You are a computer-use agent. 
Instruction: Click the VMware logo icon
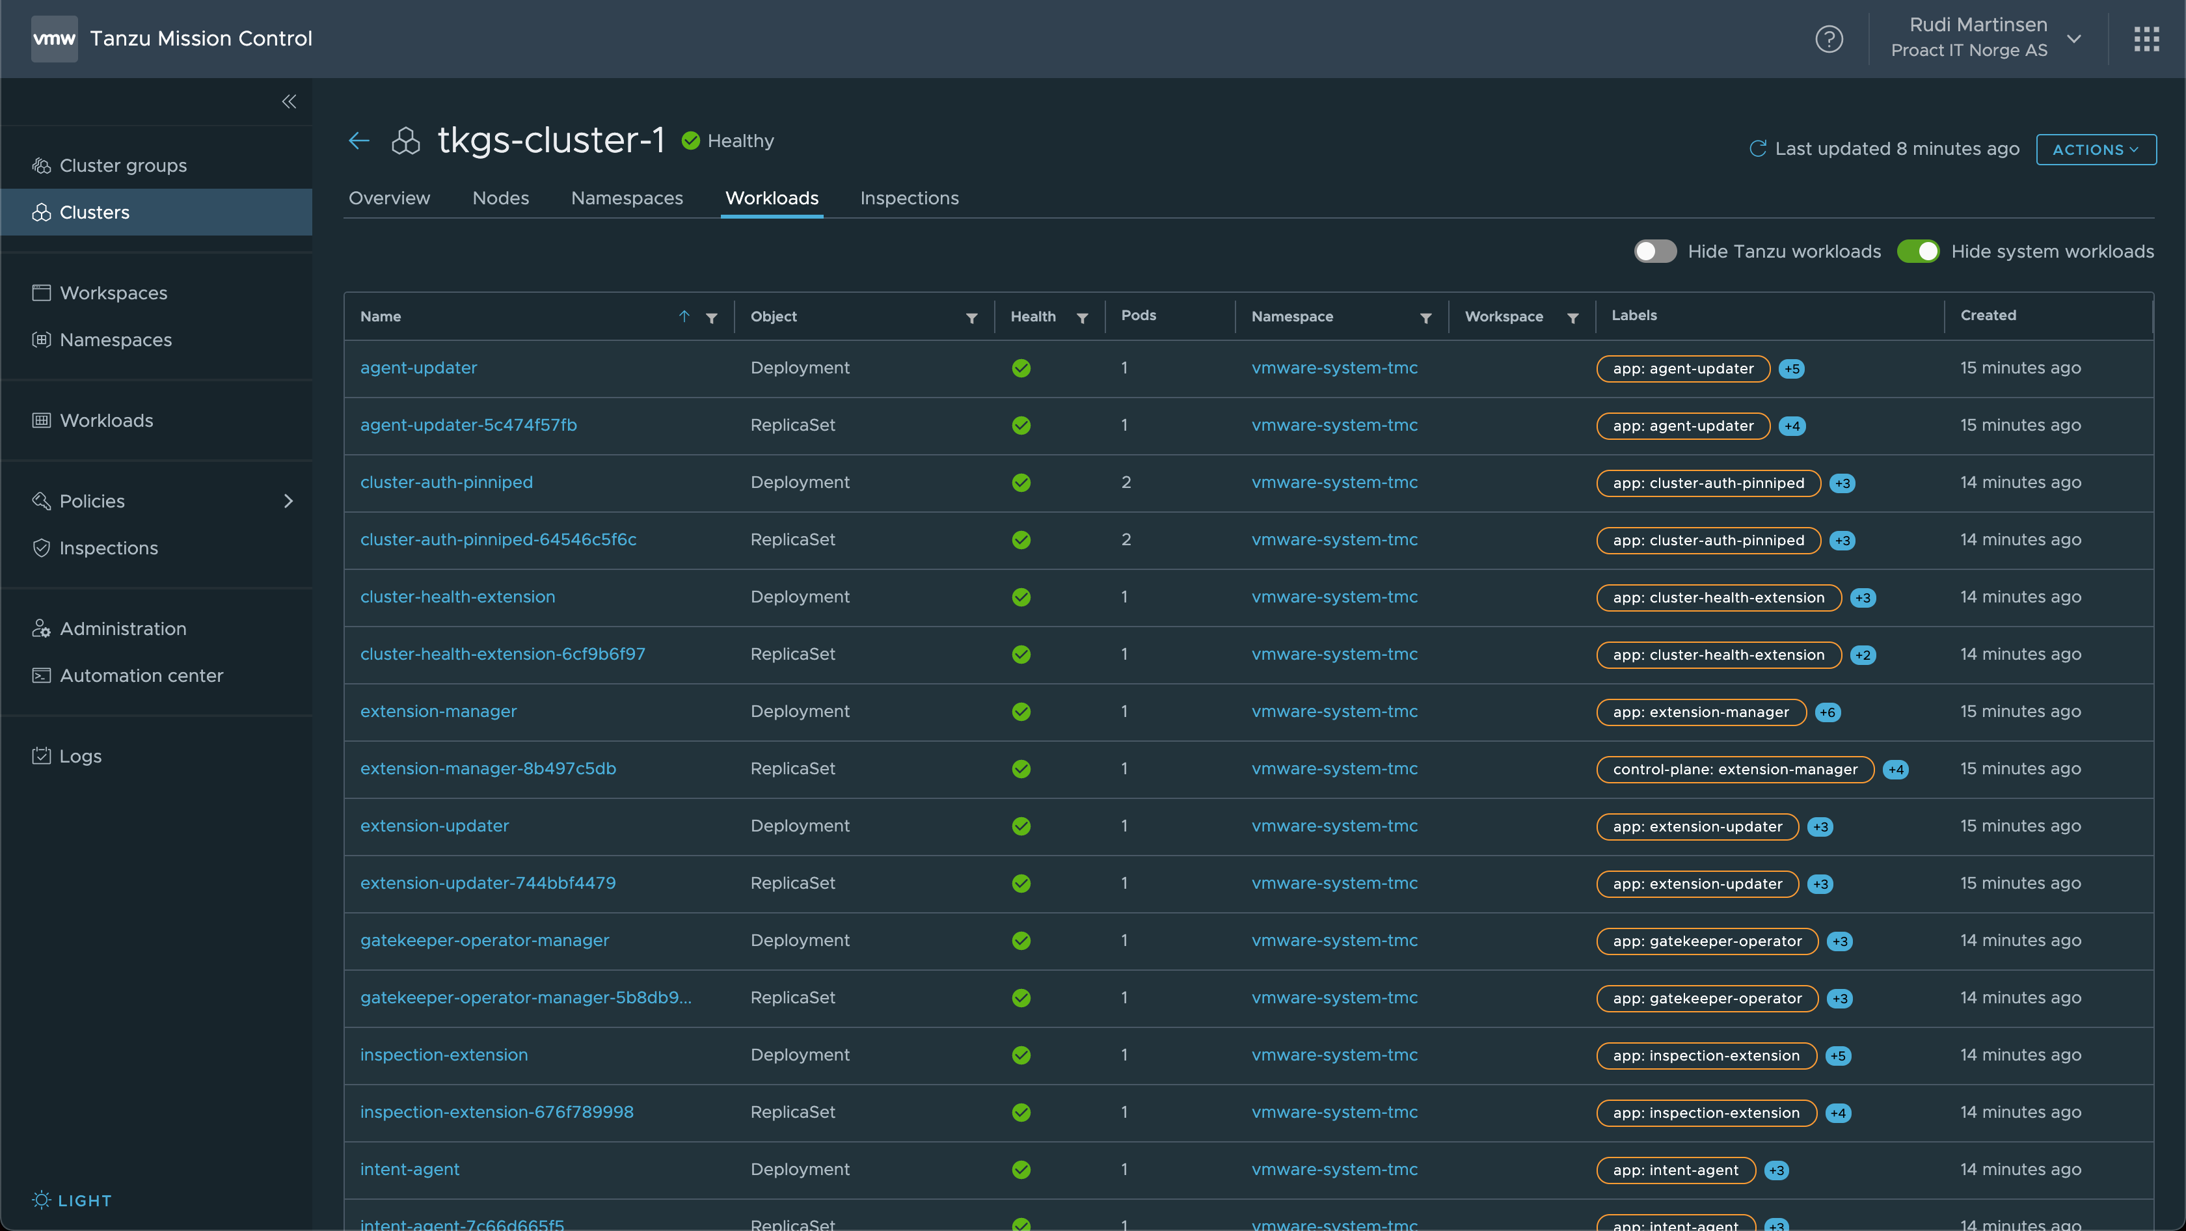pyautogui.click(x=53, y=38)
